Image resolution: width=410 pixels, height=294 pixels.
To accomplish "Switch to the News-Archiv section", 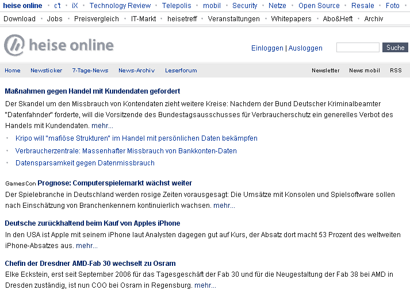I will click(x=136, y=71).
